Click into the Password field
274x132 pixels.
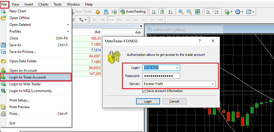[x=161, y=76]
